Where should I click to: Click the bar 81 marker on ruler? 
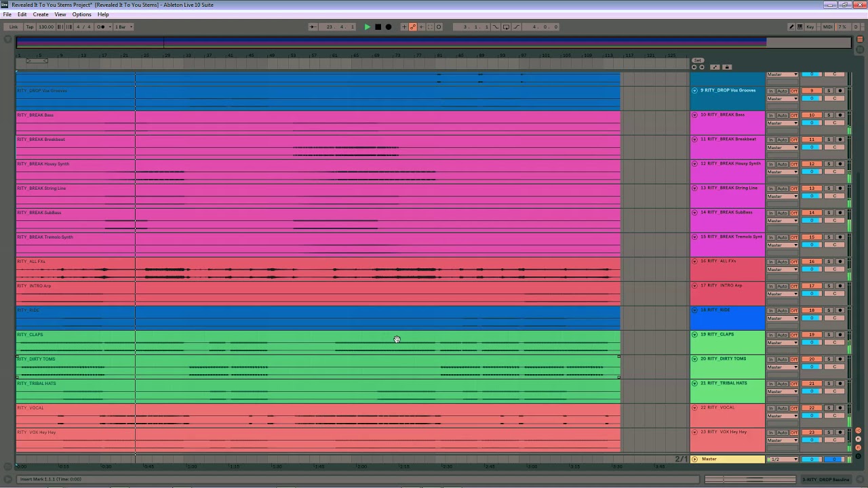click(x=439, y=55)
